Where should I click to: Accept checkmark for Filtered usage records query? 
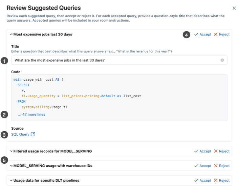(x=196, y=151)
